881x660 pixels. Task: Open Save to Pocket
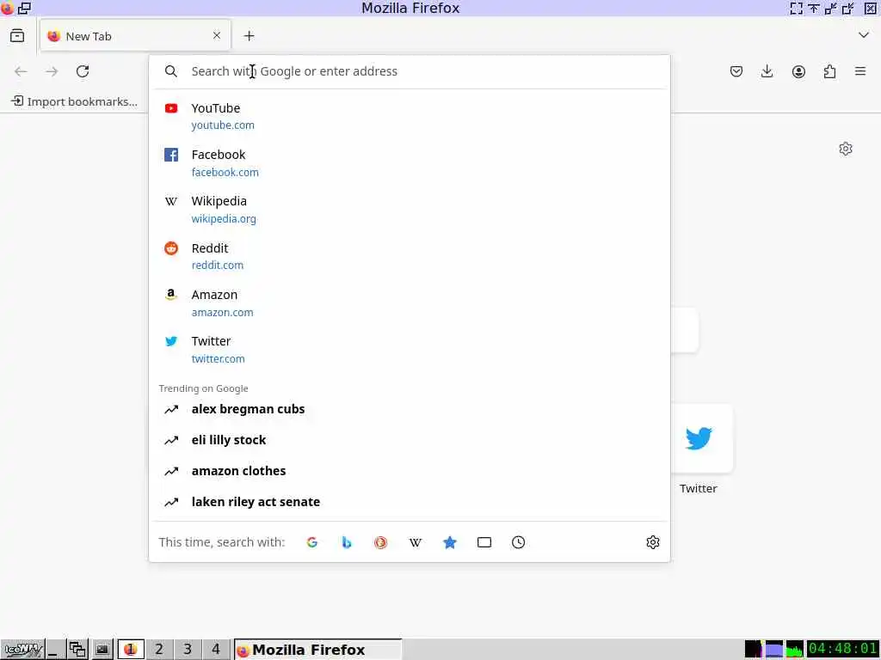pyautogui.click(x=736, y=71)
